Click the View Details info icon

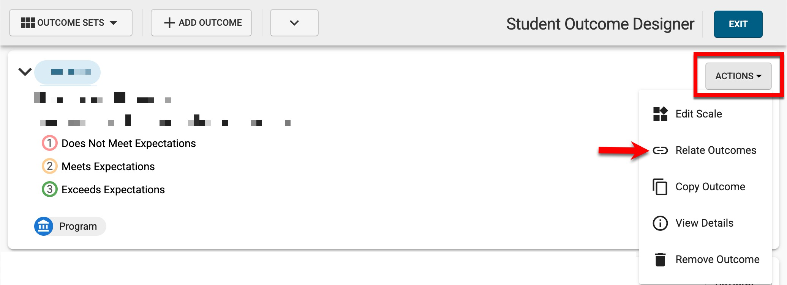[660, 223]
